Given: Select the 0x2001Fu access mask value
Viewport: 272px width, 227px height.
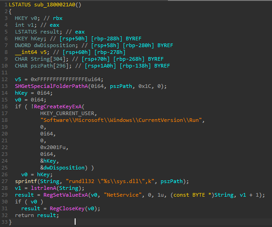Looking at the screenshot, I should (x=53, y=147).
